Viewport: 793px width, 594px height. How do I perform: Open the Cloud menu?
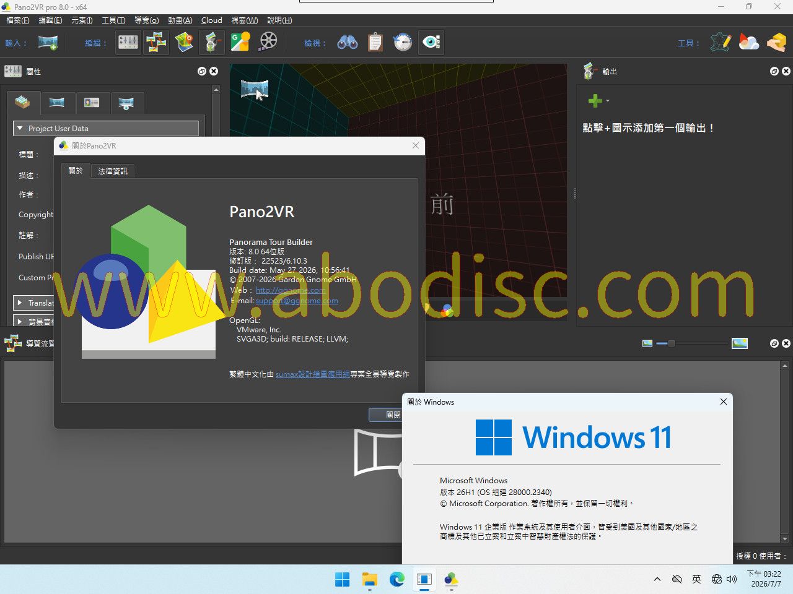(x=211, y=20)
